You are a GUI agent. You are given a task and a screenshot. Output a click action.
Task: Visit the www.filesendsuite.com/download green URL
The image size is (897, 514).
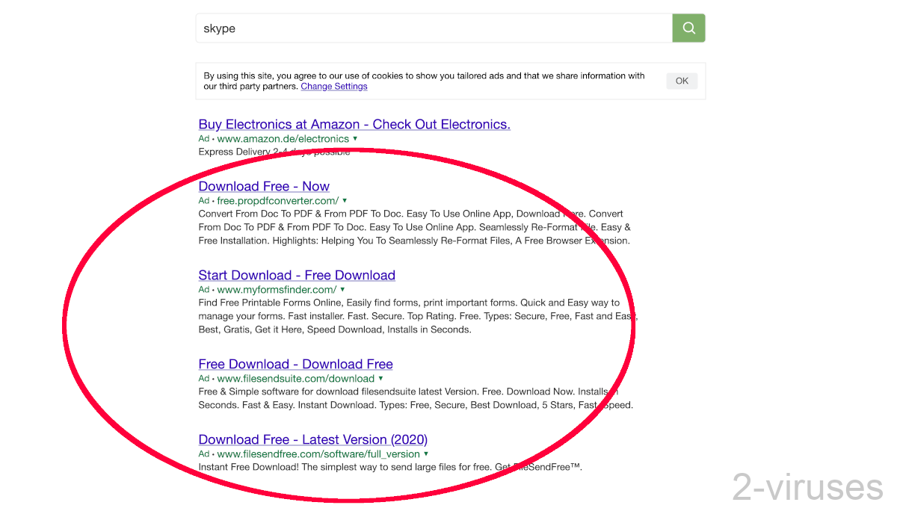296,378
